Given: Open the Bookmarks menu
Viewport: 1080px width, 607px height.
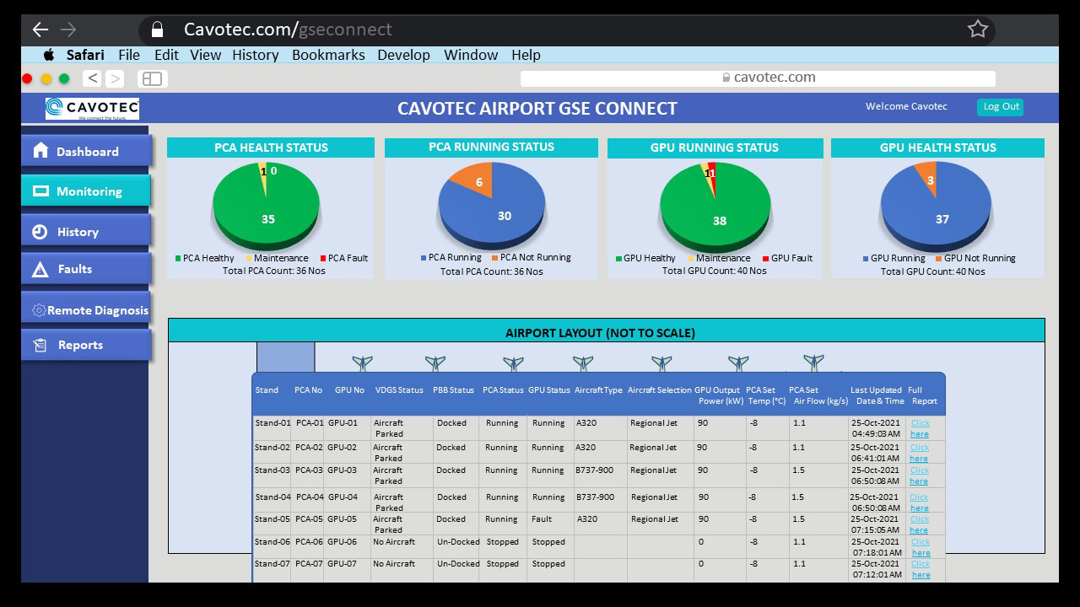Looking at the screenshot, I should (x=328, y=55).
